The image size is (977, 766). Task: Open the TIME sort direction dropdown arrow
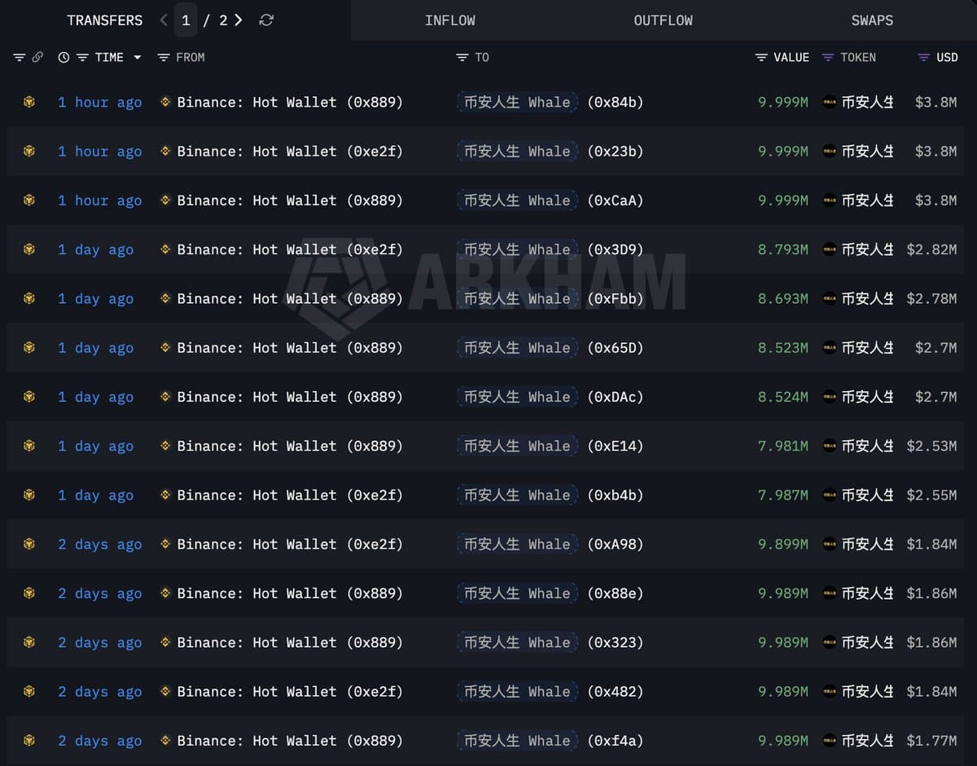pos(137,57)
